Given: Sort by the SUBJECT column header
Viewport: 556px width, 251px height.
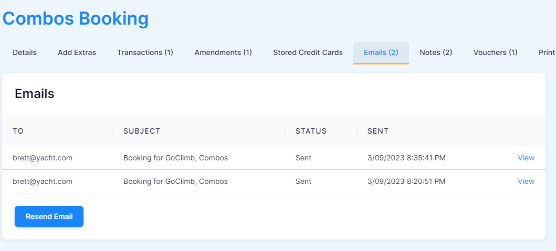Looking at the screenshot, I should click(x=142, y=131).
